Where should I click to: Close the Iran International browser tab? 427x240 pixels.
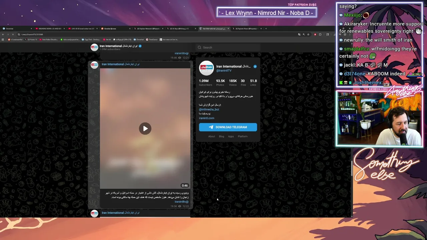(x=228, y=29)
